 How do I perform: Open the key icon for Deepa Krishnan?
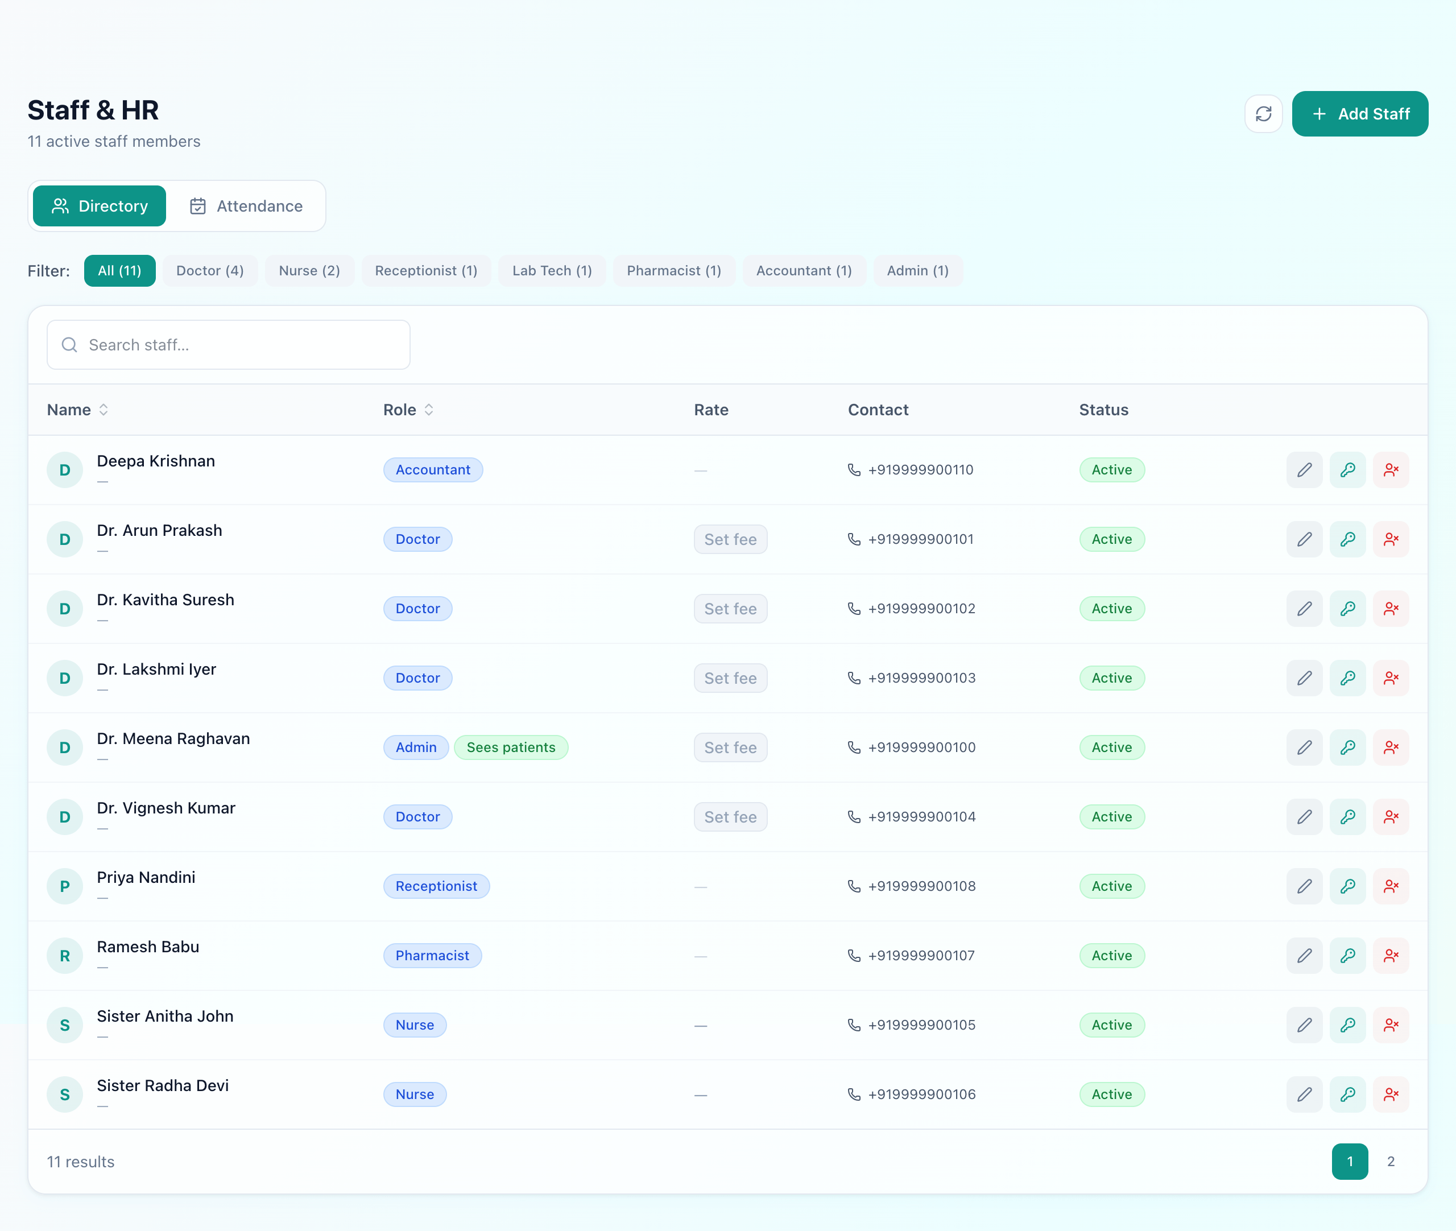coord(1347,470)
